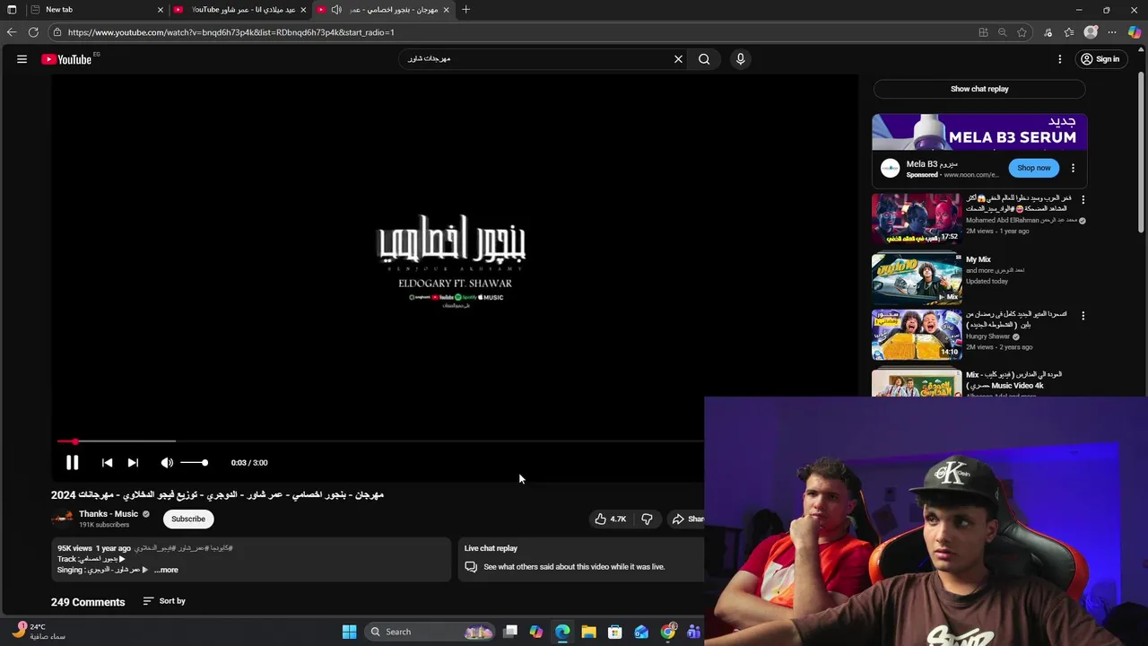View site information lock icon

57,32
